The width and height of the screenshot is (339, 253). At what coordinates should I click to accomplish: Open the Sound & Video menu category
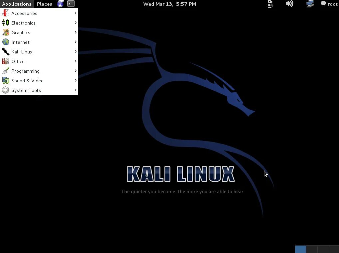[x=39, y=81]
